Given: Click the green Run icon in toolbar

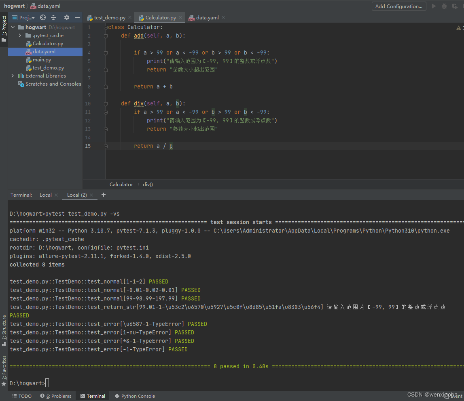Looking at the screenshot, I should click(x=434, y=6).
